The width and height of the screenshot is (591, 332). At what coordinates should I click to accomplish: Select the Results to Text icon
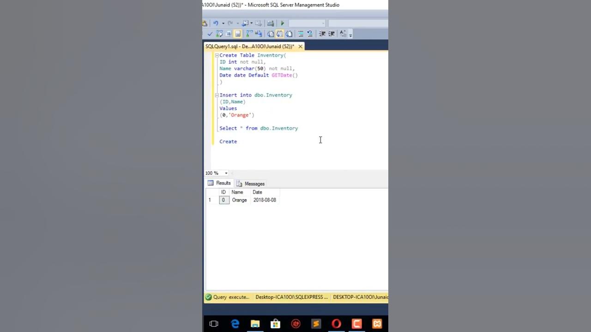point(271,34)
